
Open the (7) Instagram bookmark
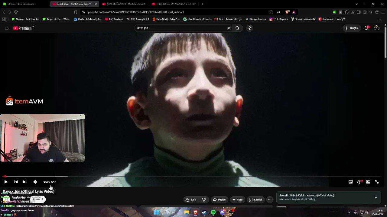(278, 19)
